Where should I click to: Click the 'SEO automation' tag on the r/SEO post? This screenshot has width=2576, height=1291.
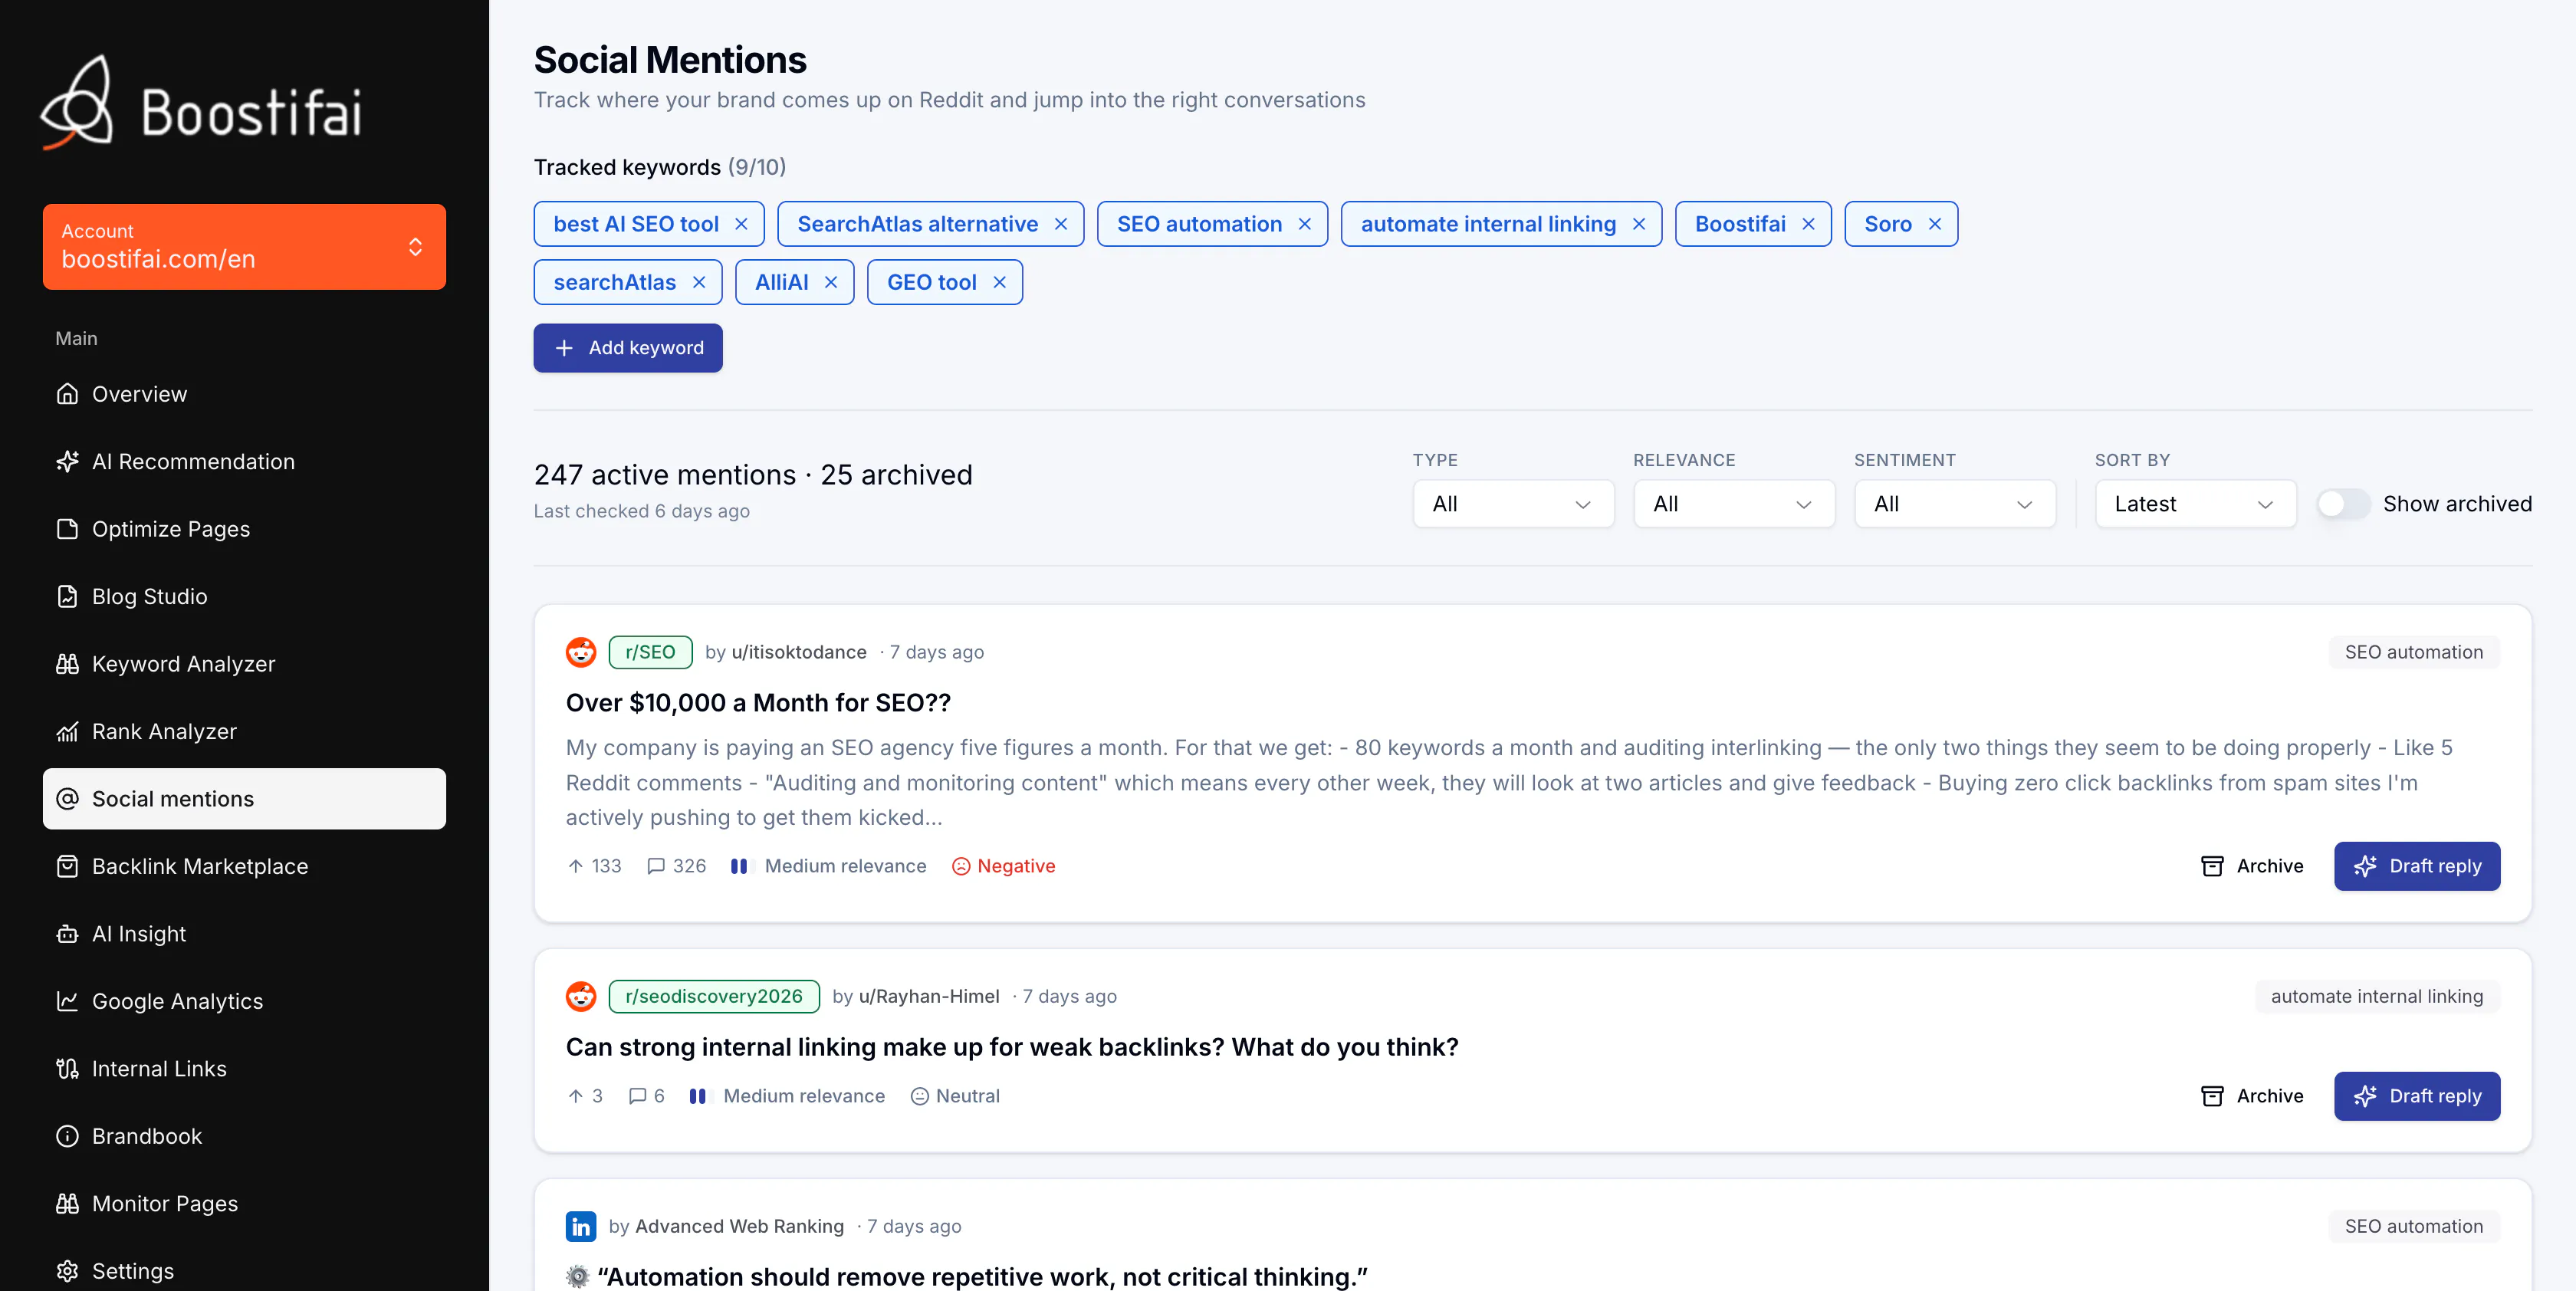[x=2414, y=652]
